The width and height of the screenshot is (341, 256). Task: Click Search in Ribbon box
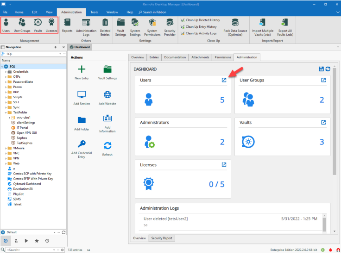pos(153,12)
